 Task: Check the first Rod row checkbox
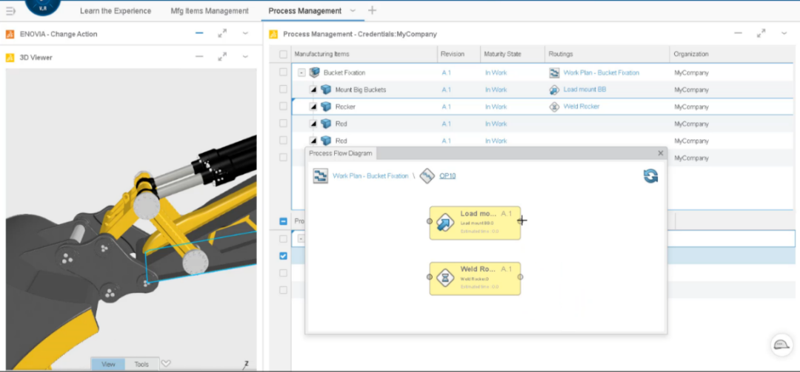point(283,124)
